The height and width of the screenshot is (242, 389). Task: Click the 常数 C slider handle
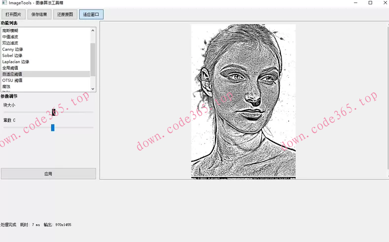[x=53, y=127]
